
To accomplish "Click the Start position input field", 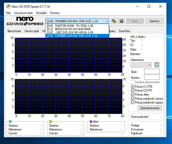I will [x=152, y=71].
